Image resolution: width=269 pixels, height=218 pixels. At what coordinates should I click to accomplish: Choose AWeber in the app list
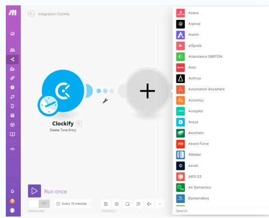[222, 155]
